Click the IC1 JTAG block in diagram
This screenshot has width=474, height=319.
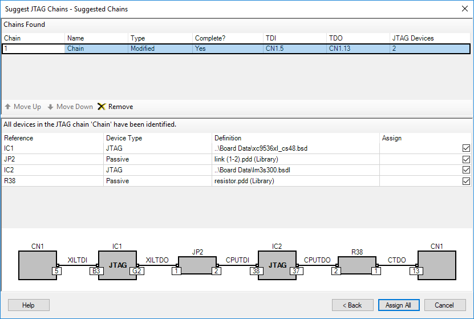coord(118,265)
